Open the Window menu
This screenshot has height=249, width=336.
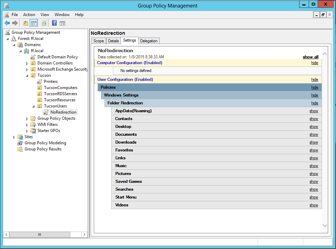pyautogui.click(x=62, y=15)
